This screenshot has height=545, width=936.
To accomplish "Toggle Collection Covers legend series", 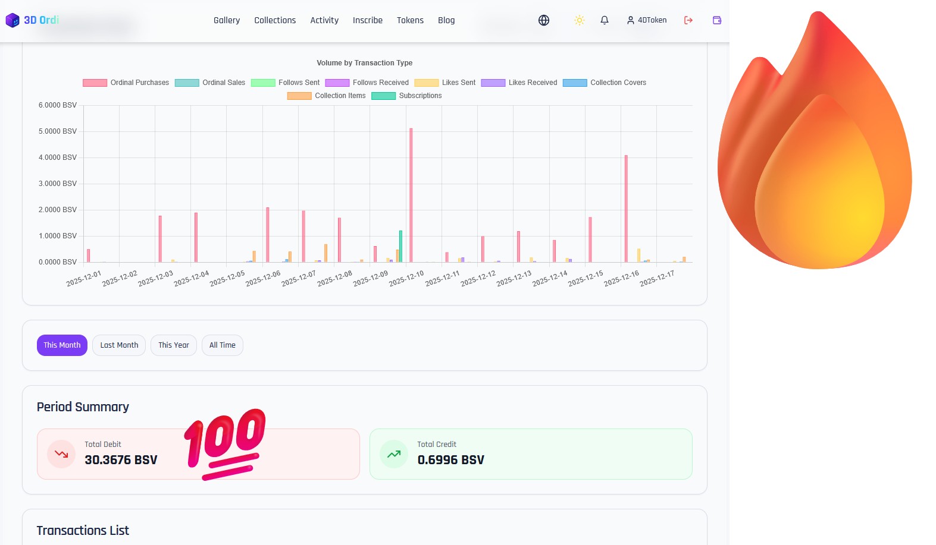I will click(605, 83).
